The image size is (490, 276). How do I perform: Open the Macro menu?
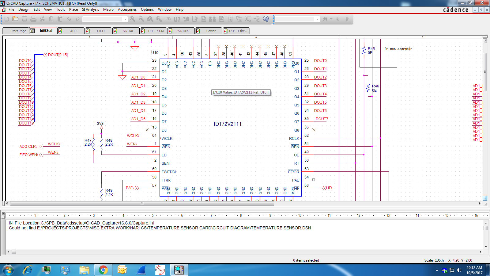click(108, 10)
